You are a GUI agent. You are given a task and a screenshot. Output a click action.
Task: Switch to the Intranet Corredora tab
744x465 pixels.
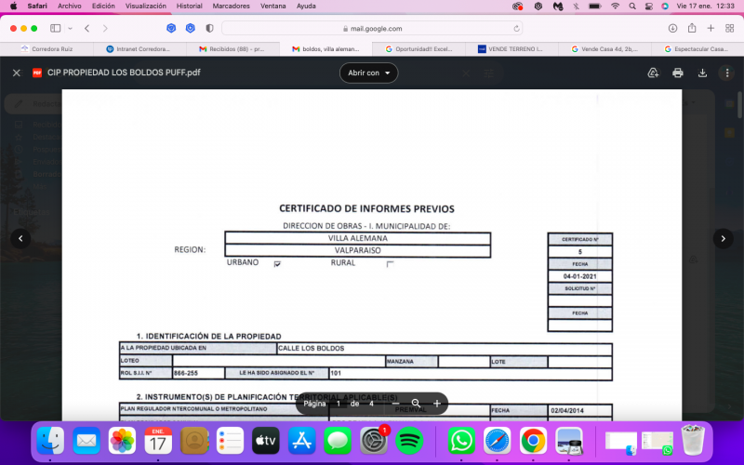click(x=139, y=49)
